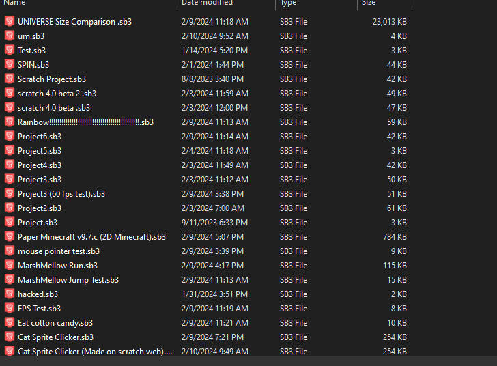Select the file name 'Cat Sprite Clicker.sb3'
This screenshot has width=497, height=366.
pos(55,337)
